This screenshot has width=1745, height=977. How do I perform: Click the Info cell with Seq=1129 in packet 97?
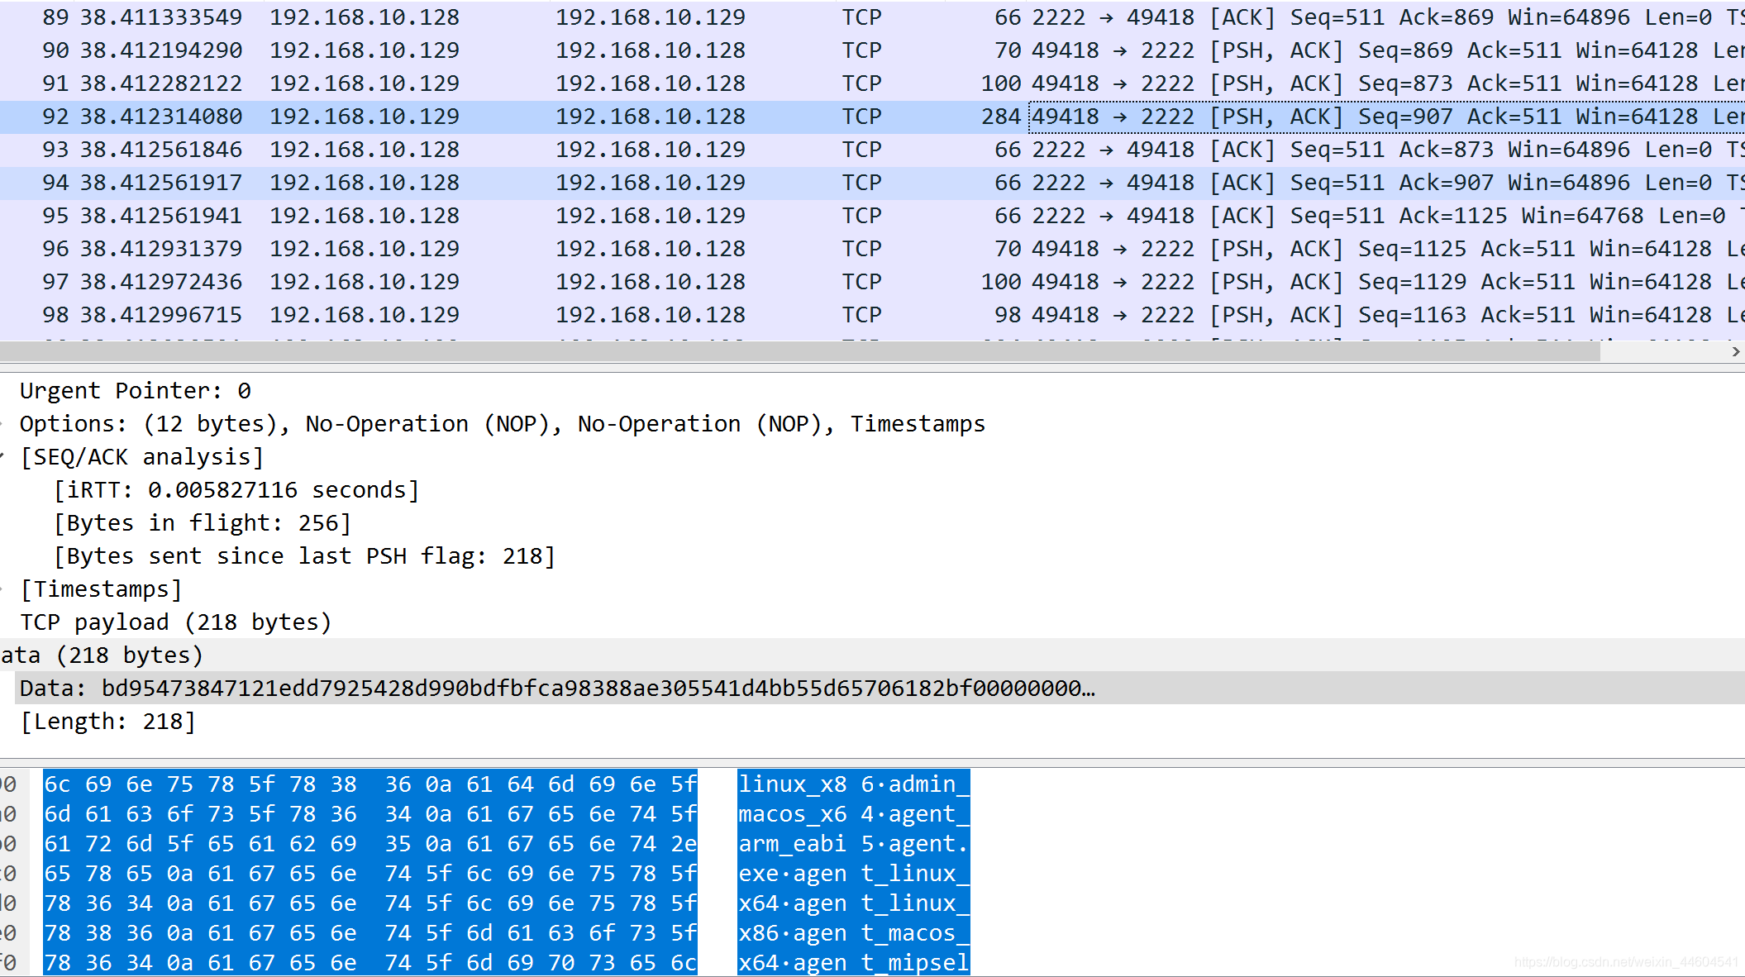[x=1389, y=282]
